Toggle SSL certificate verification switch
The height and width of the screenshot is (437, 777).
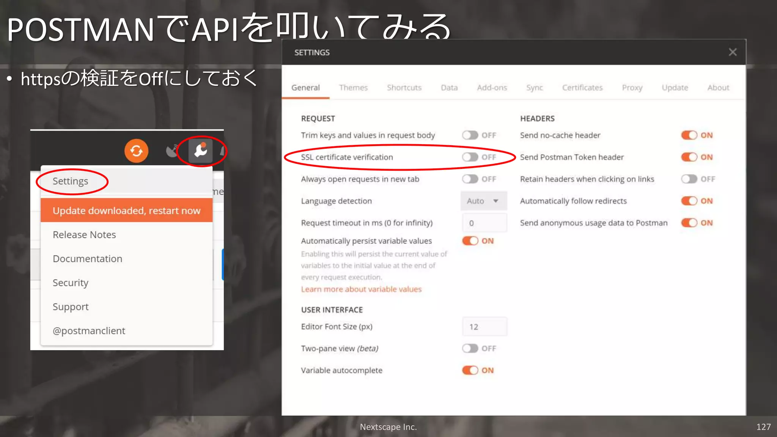point(470,157)
